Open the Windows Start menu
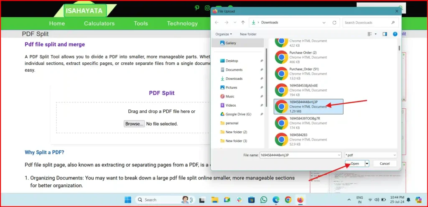This screenshot has height=207, width=428. point(128,200)
